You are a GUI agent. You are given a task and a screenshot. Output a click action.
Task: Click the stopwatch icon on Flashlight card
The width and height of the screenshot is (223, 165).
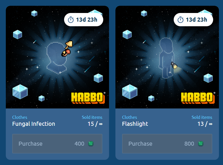[180, 20]
